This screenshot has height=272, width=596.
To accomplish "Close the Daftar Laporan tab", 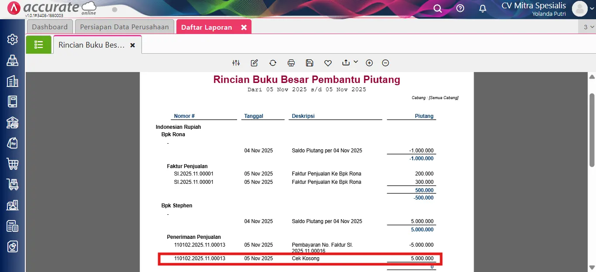I will 244,27.
